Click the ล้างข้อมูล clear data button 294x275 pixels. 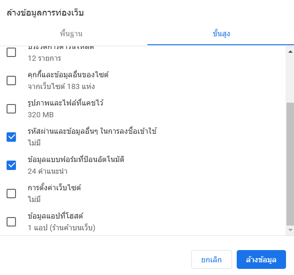tap(261, 259)
